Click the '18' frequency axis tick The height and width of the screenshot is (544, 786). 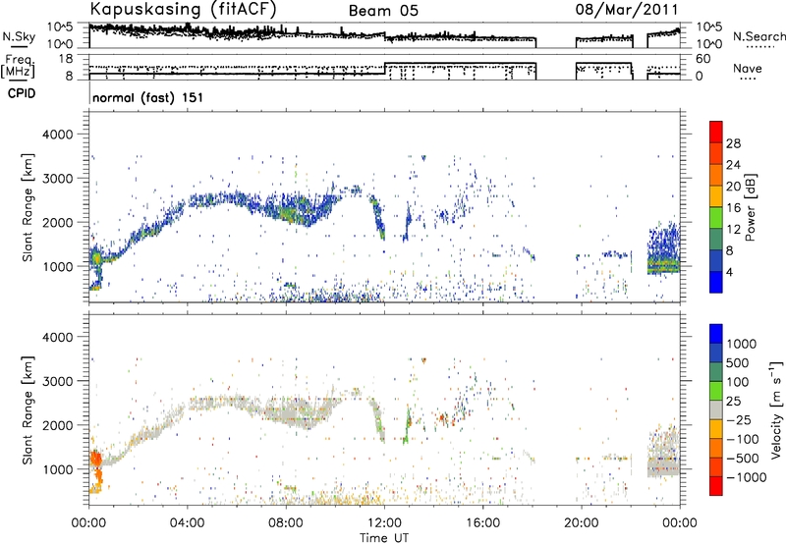click(66, 59)
